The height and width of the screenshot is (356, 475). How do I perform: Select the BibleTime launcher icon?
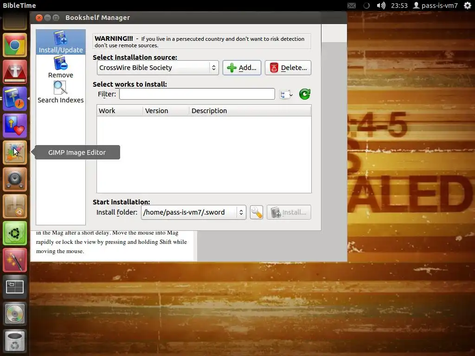14,99
